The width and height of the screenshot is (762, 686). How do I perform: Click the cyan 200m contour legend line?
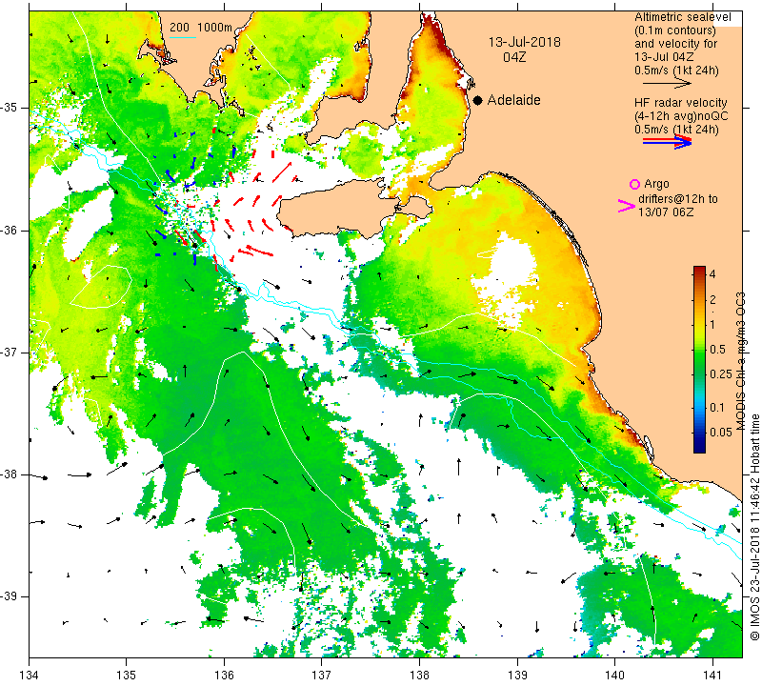coord(182,37)
